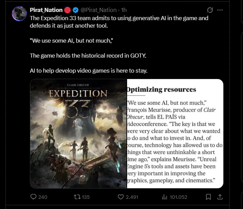Click the repost arrows icon
The image size is (243, 209).
(x=77, y=197)
